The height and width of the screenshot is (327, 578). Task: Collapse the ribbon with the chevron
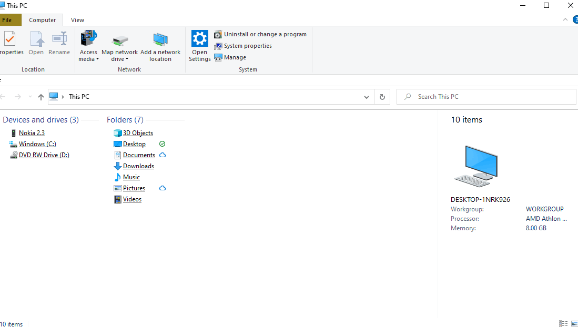pos(565,19)
